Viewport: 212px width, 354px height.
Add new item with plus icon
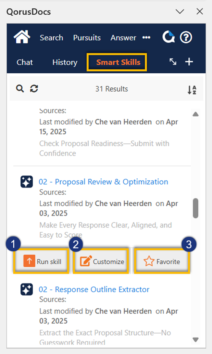tap(189, 62)
